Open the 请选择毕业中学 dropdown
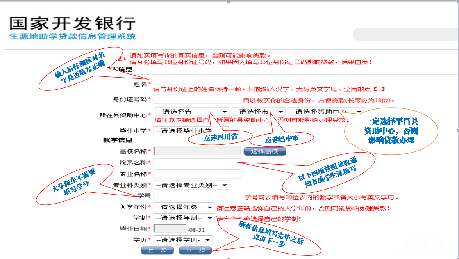This screenshot has width=459, height=259. (191, 131)
